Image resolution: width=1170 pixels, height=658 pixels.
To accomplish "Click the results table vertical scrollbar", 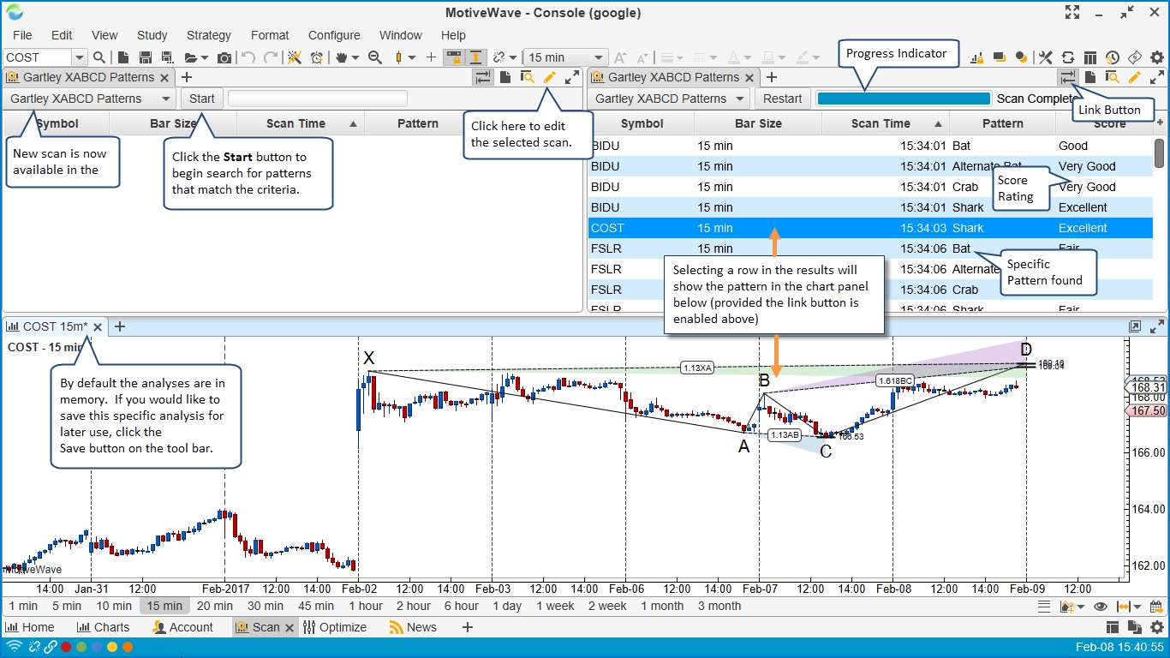I will point(1160,153).
